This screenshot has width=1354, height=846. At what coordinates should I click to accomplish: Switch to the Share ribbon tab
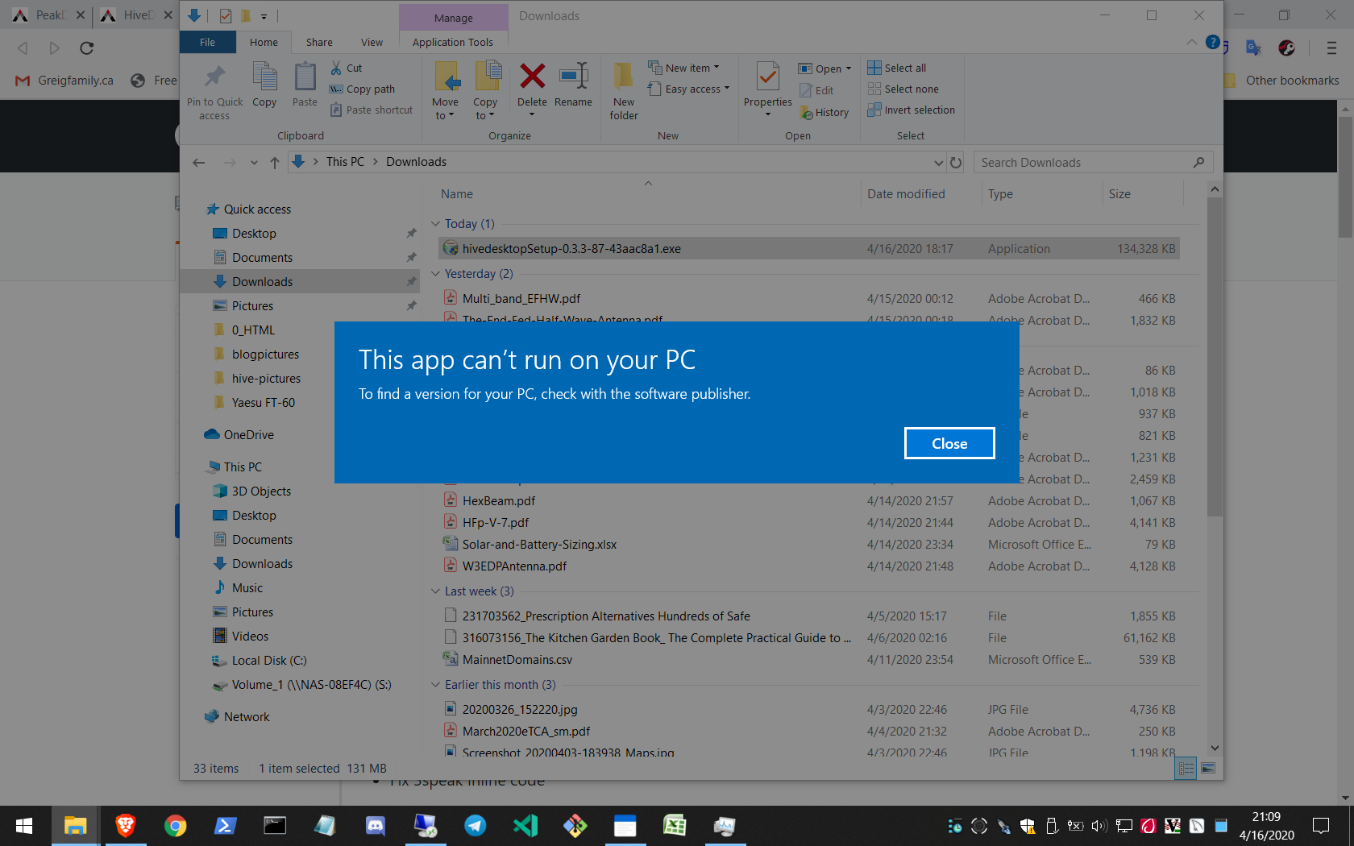coord(319,42)
